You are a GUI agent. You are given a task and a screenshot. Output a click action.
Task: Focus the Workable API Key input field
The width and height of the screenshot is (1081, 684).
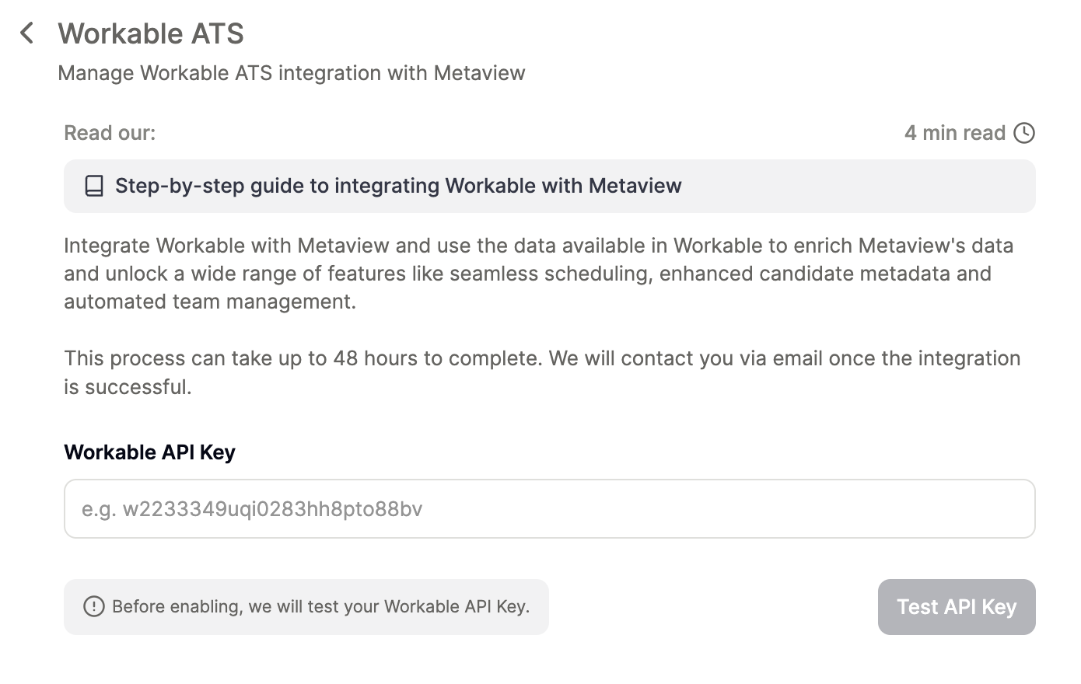pos(549,508)
